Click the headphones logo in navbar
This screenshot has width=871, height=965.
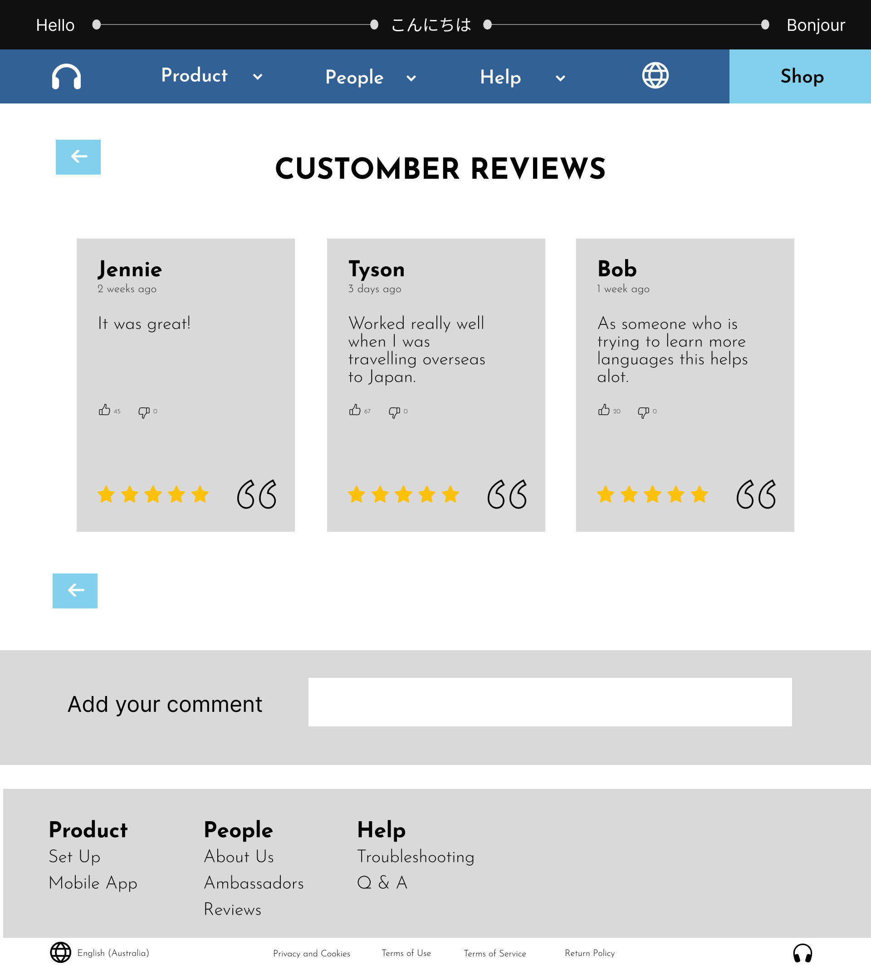pyautogui.click(x=66, y=77)
